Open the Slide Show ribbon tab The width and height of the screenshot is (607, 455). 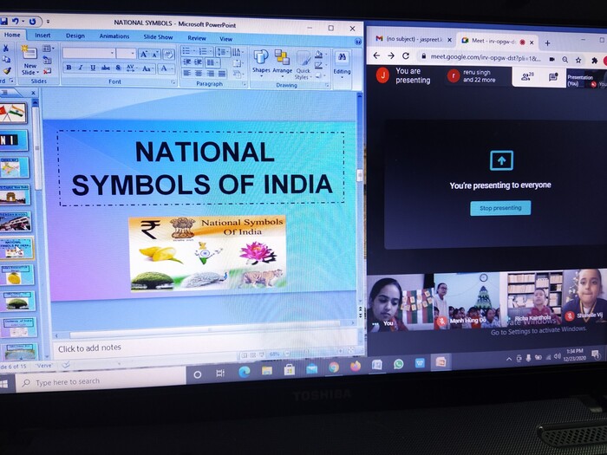tap(158, 37)
